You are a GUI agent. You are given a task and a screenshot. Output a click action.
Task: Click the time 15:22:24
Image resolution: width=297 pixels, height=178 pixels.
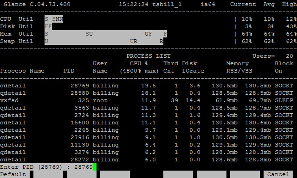point(134,4)
